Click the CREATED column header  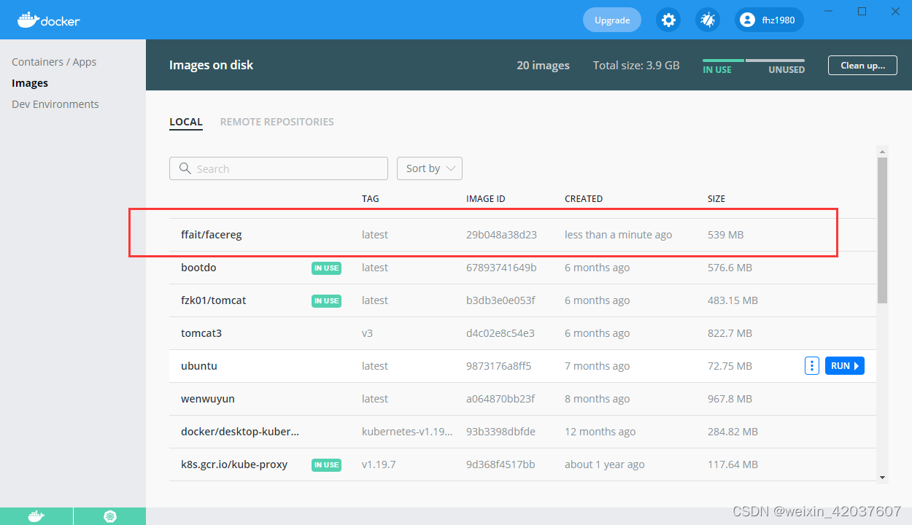click(584, 198)
